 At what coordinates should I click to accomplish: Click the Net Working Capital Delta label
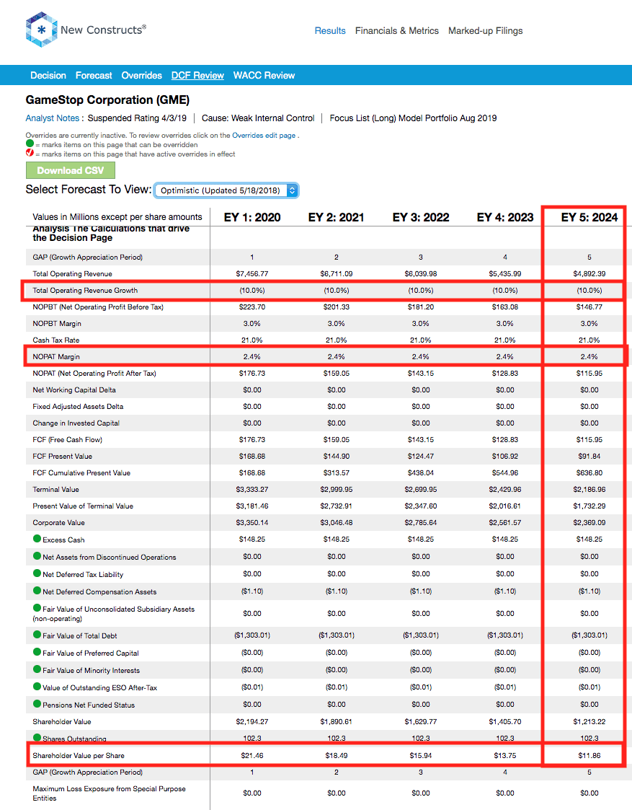coord(74,390)
